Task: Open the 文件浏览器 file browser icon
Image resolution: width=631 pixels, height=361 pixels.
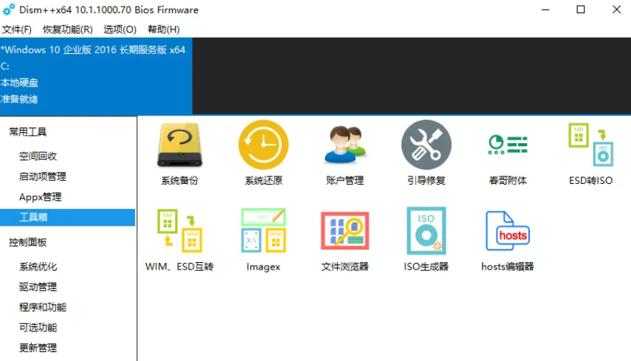Action: [345, 231]
